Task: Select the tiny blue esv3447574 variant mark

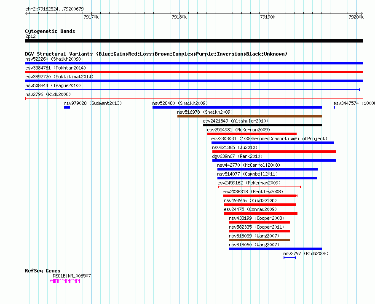Action: 335,107
